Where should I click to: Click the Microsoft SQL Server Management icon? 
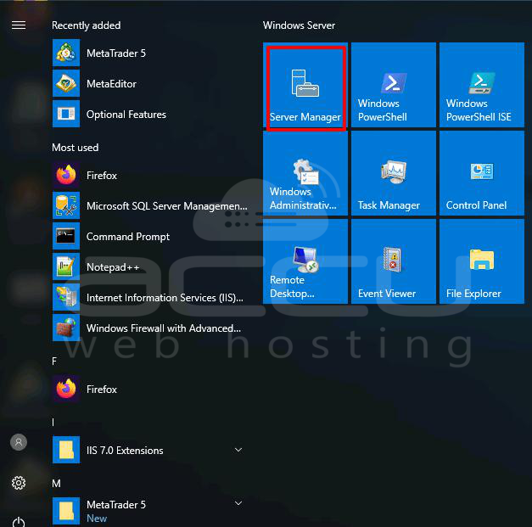point(66,205)
